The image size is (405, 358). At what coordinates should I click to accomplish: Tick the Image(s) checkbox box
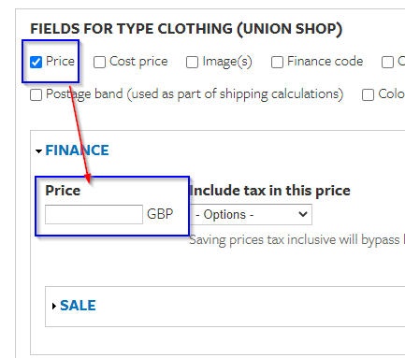(x=192, y=62)
